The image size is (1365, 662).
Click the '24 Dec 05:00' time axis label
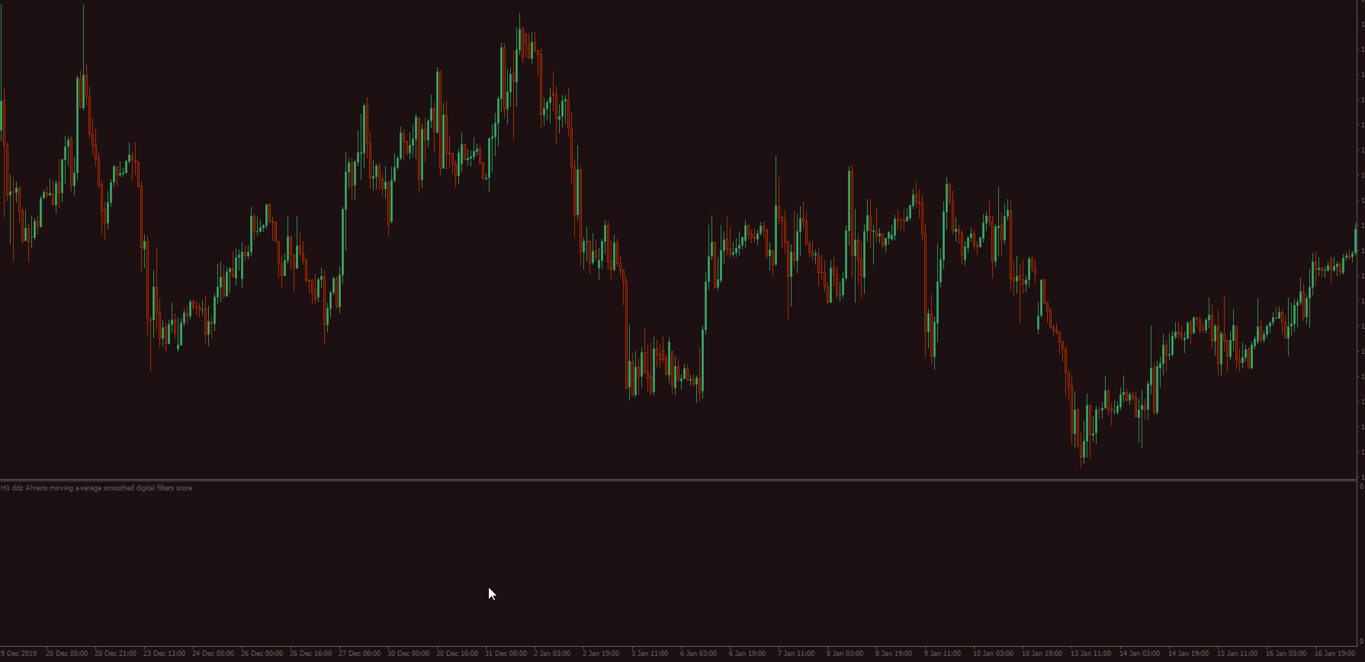(213, 654)
